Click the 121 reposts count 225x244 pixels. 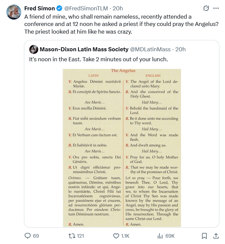click(80, 236)
